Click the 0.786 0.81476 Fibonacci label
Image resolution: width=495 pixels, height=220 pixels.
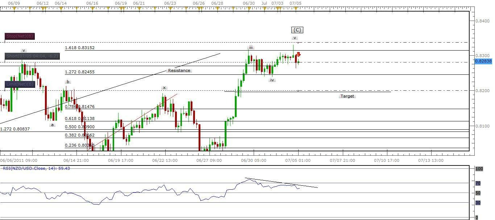80,107
